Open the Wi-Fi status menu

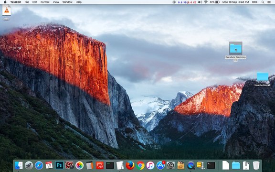206,2
